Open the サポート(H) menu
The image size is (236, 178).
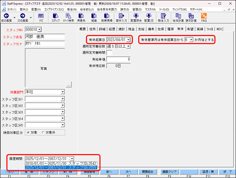[196, 9]
